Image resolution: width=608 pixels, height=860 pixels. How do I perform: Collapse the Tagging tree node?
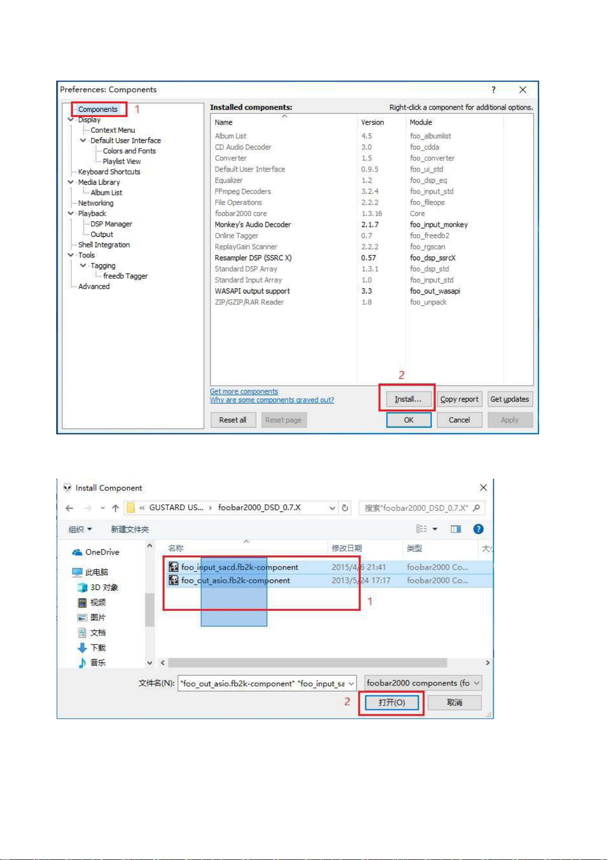coord(83,265)
